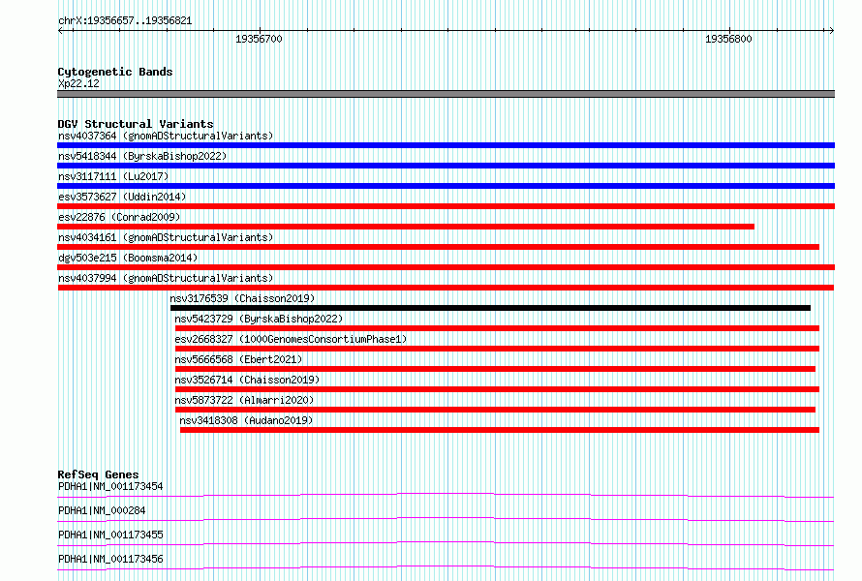Image resolution: width=862 pixels, height=581 pixels.
Task: Click the red bar under nsv3418308
Action: 500,430
